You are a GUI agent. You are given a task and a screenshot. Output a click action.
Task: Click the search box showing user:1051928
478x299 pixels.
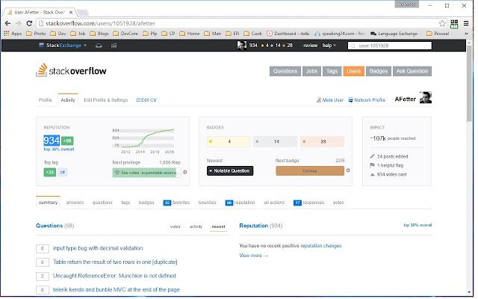coord(390,46)
